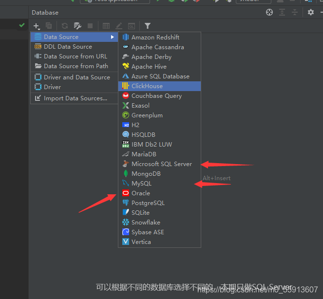
Task: Select SQLite entry
Action: [160, 213]
